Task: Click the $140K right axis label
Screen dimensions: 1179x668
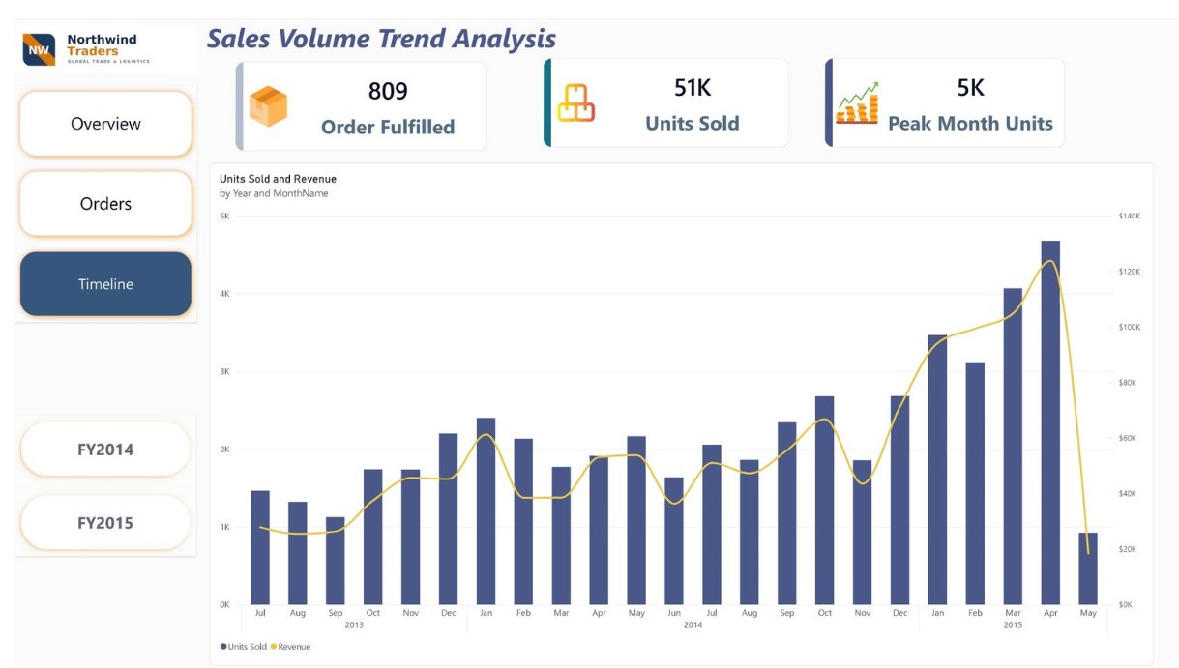Action: [1130, 217]
